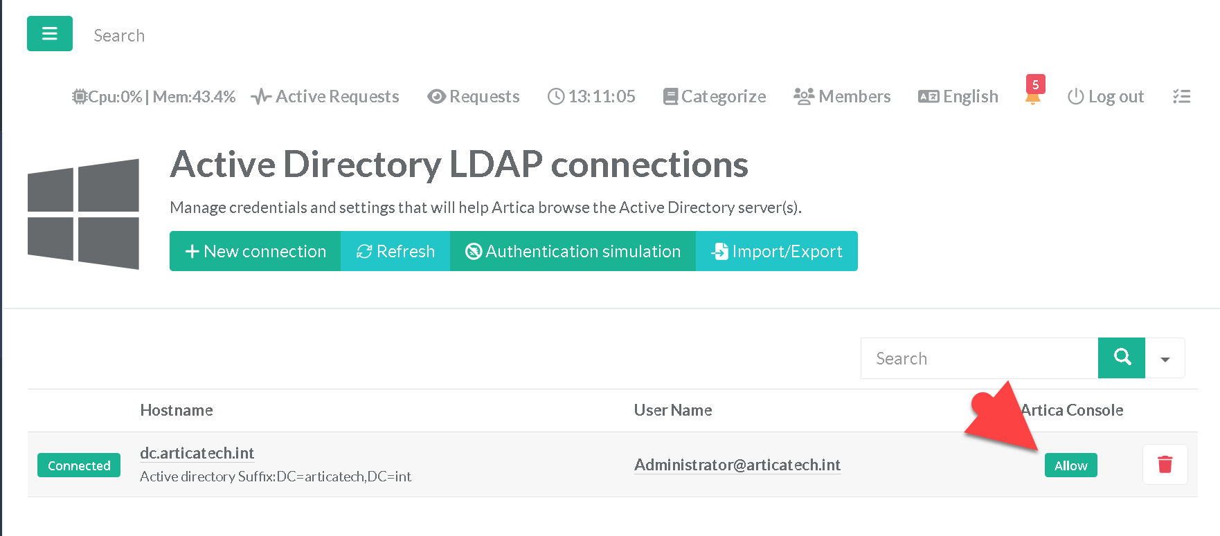Image resolution: width=1220 pixels, height=536 pixels.
Task: Open the clock showing 13:11:05
Action: click(591, 97)
